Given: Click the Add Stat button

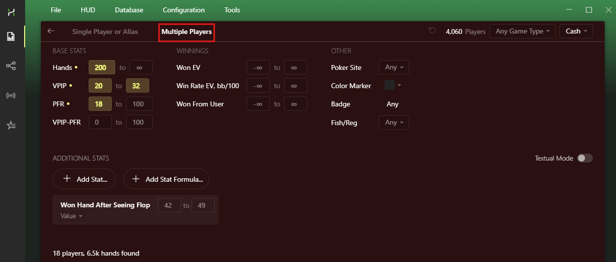Looking at the screenshot, I should point(84,179).
